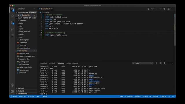Split the editor to the right
185x104 pixels.
click(169, 9)
